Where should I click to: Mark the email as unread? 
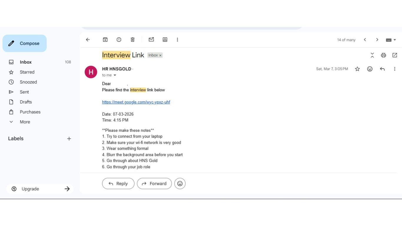151,39
